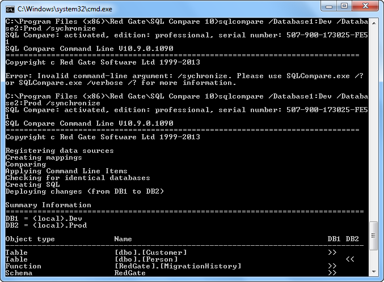
Task: Click the [RedGate].[MigrationHistory] function name
Action: (x=178, y=266)
